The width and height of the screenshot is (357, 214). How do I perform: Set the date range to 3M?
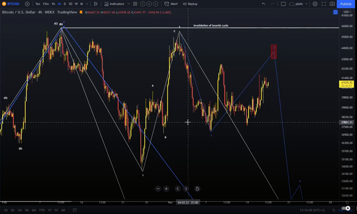(27, 210)
